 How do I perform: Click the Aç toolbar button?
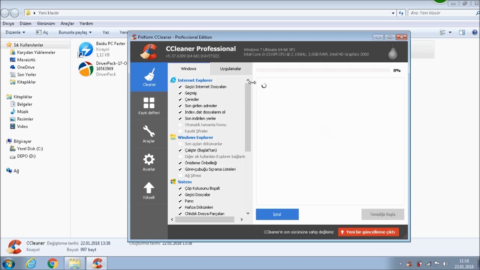[42, 33]
